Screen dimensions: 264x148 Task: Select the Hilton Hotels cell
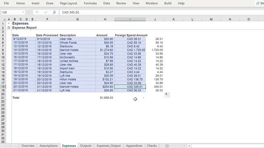point(78,79)
